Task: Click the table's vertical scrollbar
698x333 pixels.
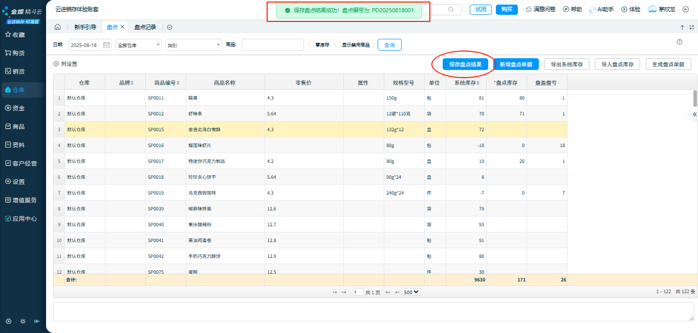Action: [695, 98]
